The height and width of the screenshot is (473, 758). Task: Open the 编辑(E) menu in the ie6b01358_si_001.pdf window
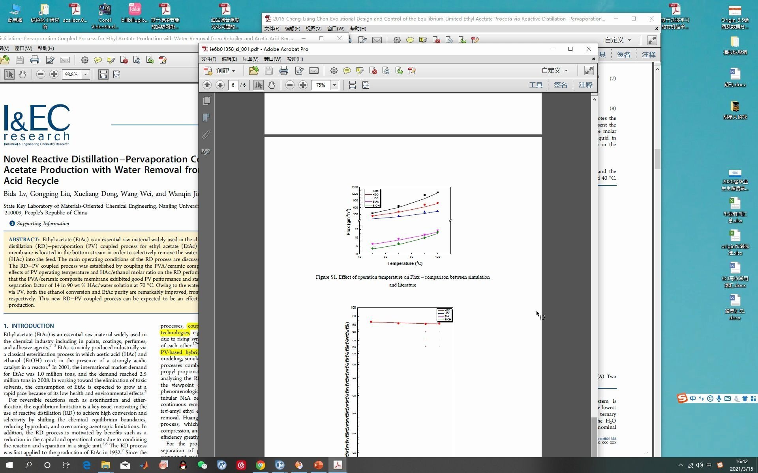(x=229, y=59)
